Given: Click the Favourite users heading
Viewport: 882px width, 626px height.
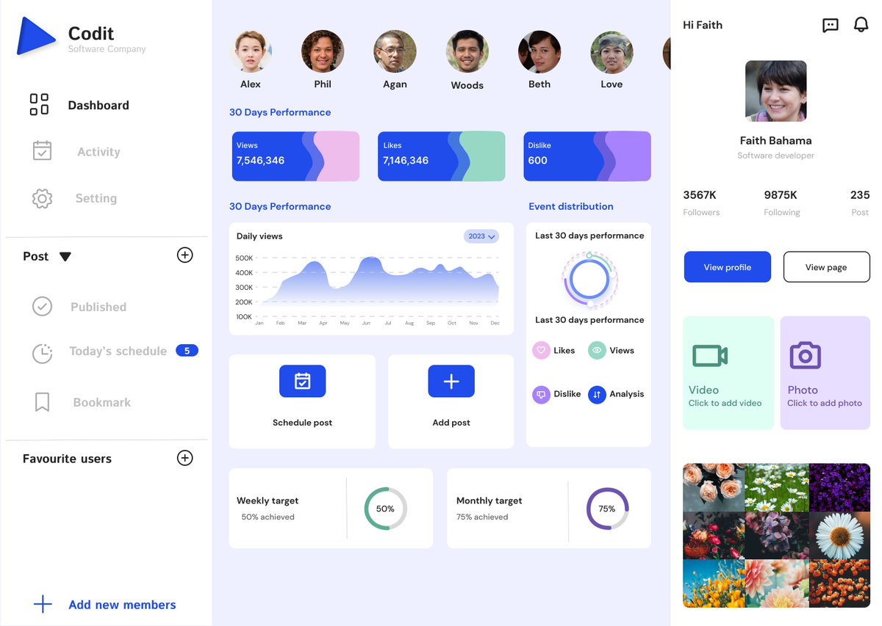Looking at the screenshot, I should pos(67,459).
